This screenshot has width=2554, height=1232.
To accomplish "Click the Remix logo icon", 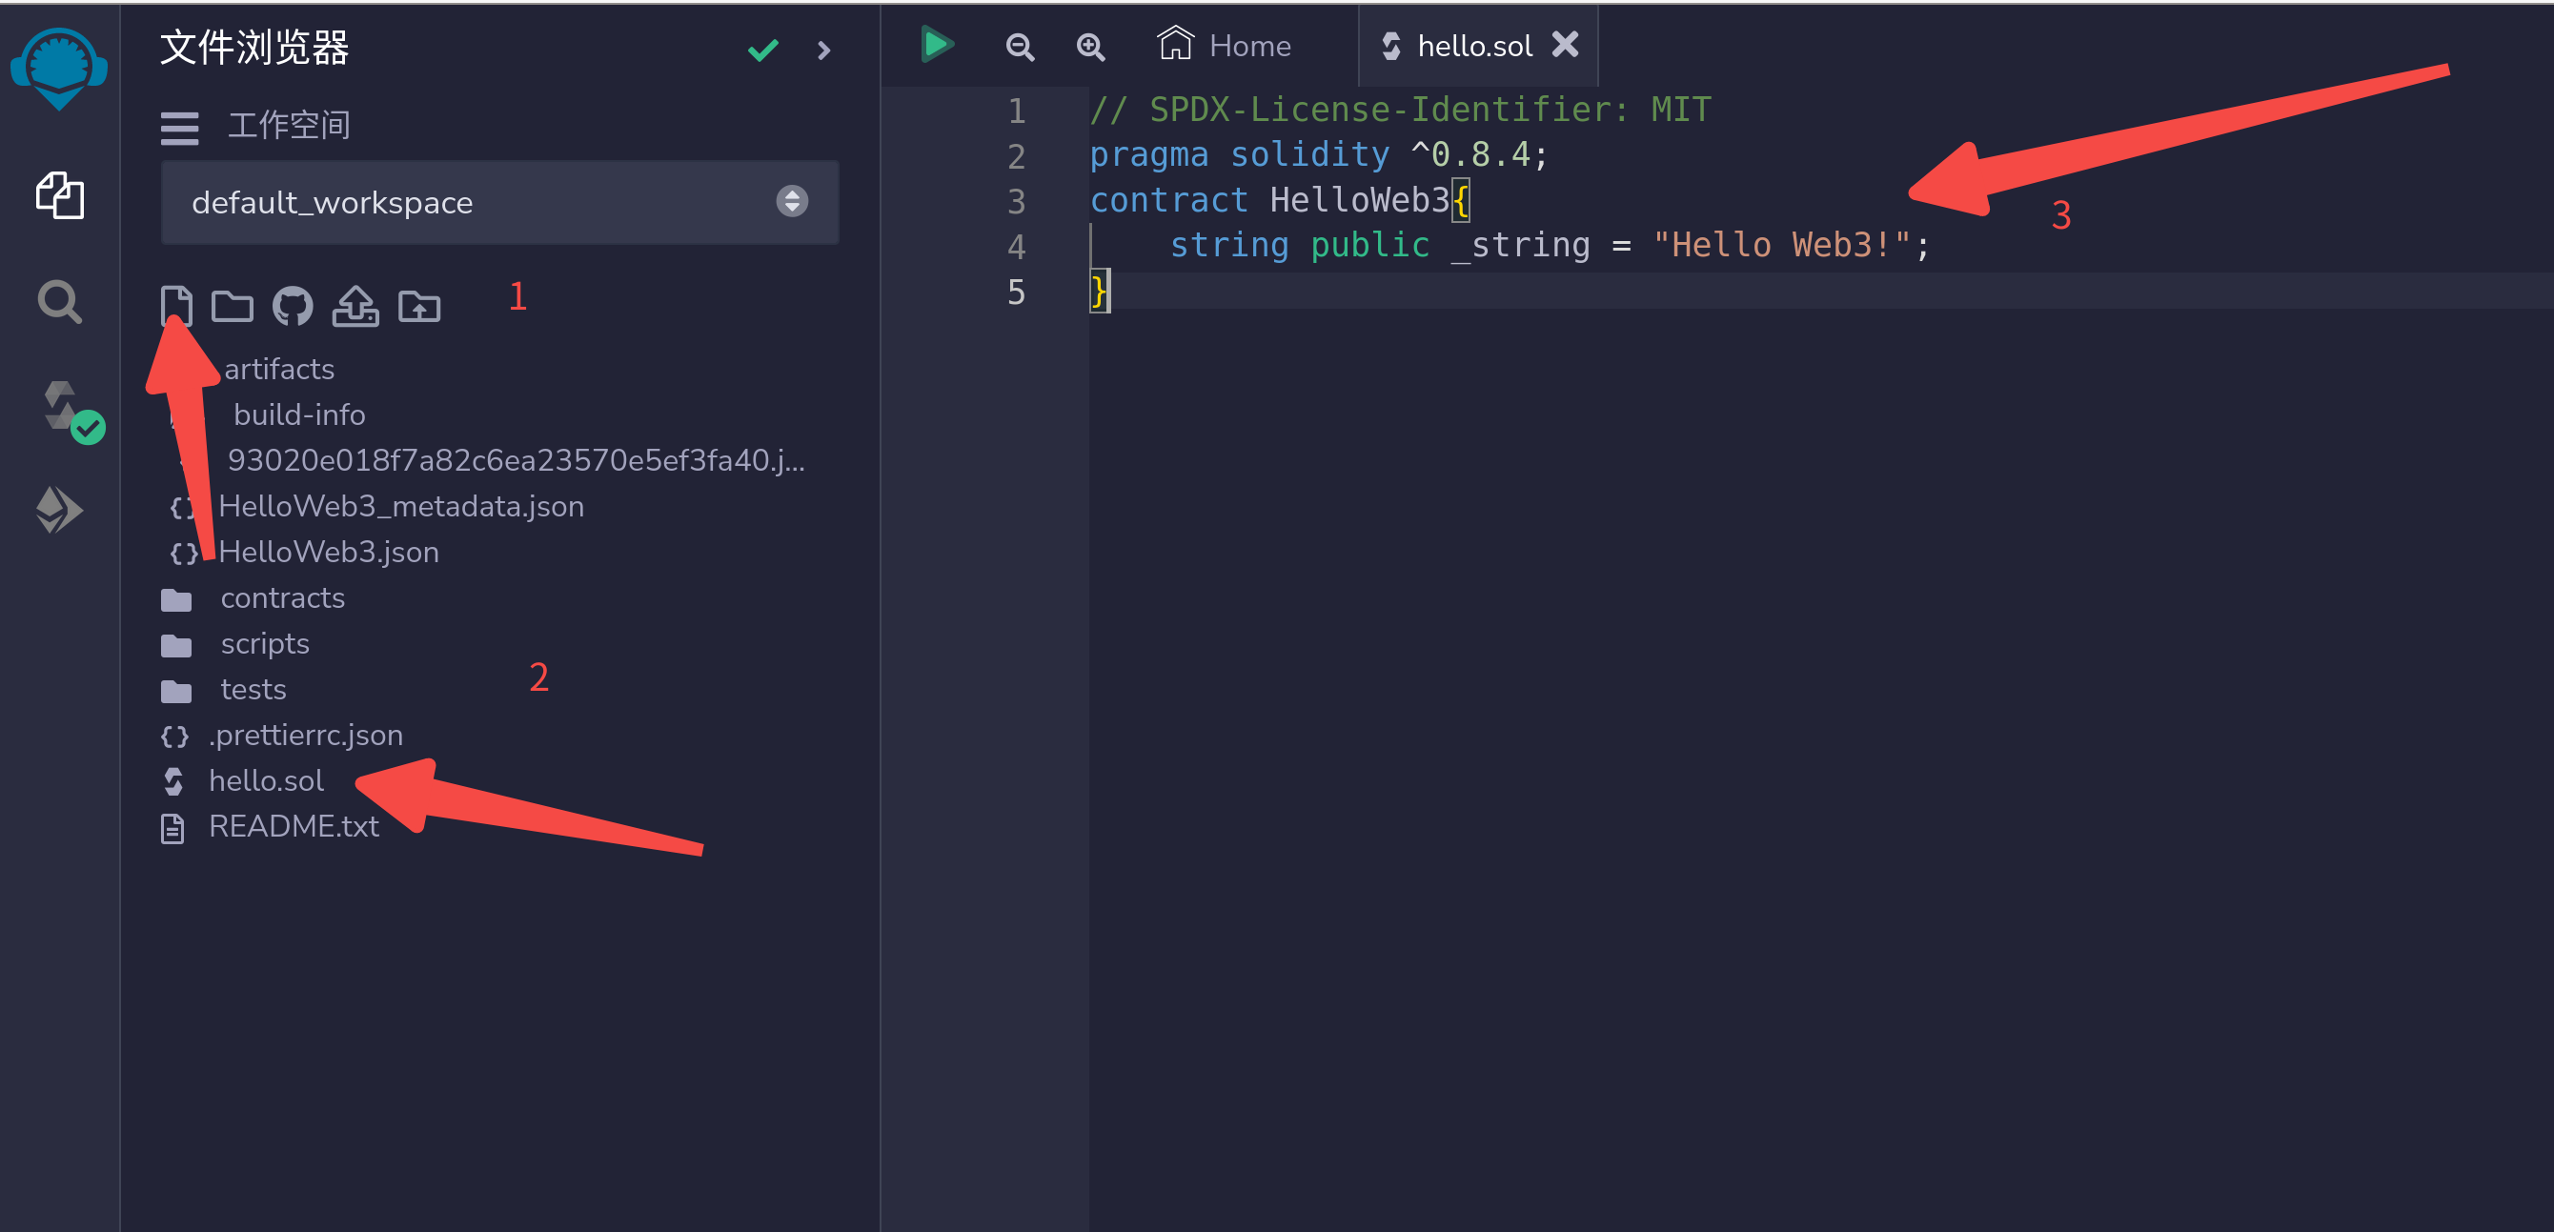I will (x=58, y=68).
